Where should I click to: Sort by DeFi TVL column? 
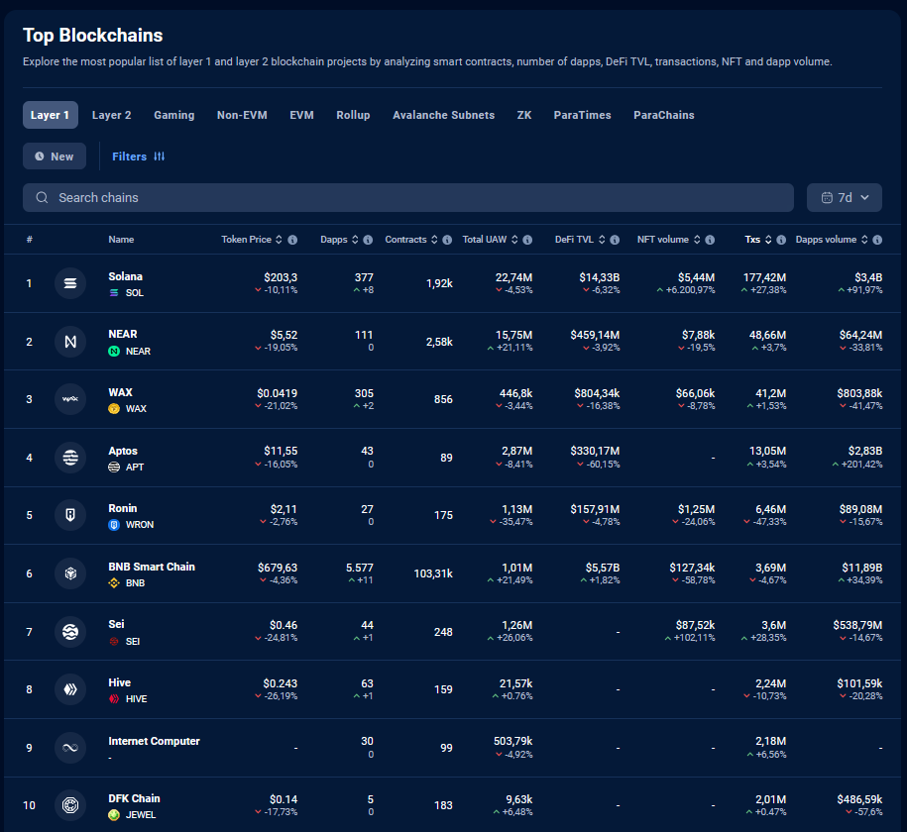tap(602, 240)
